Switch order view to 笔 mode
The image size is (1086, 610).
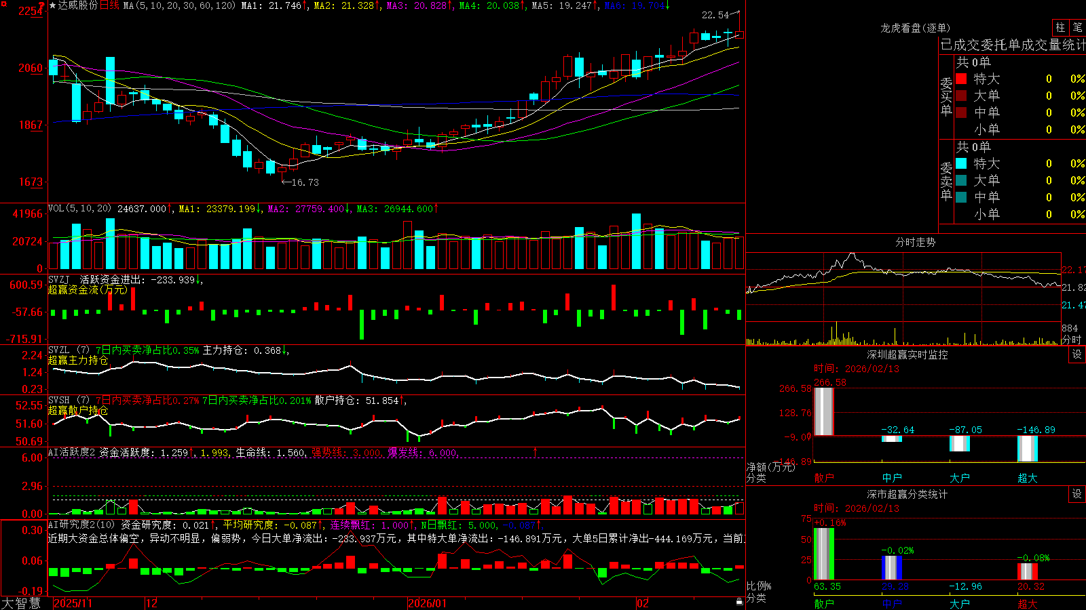(1077, 28)
